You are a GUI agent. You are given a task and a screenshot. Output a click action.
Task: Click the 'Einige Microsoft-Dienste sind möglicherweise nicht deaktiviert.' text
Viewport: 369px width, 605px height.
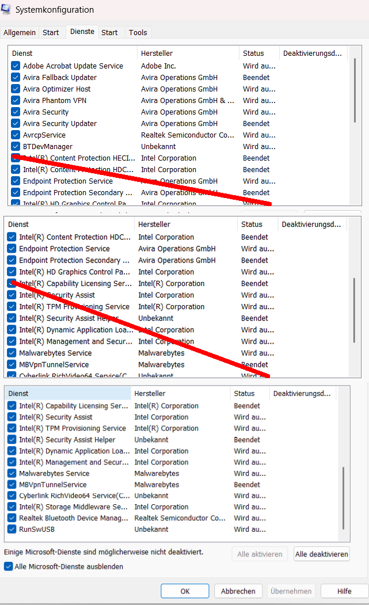(x=104, y=552)
